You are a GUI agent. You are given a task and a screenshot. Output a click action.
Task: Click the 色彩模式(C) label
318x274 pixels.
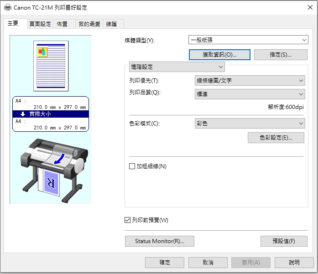(x=144, y=124)
